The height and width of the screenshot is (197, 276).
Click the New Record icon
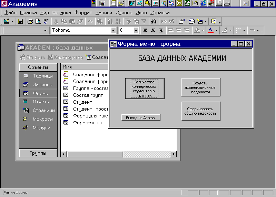tap(164, 21)
